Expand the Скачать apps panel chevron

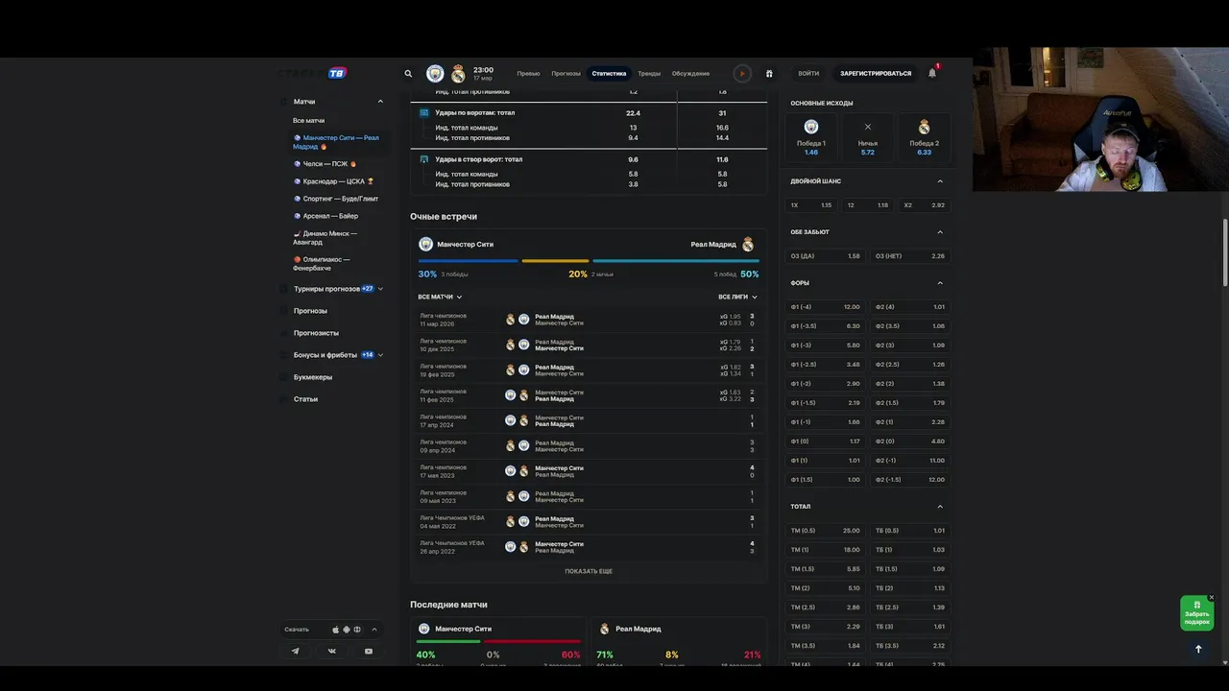(374, 630)
